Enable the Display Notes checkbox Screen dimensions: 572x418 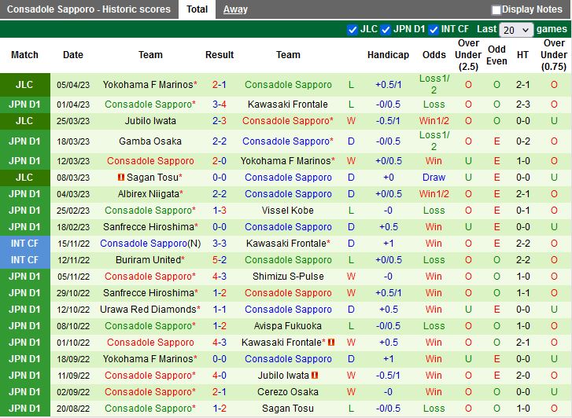(496, 10)
